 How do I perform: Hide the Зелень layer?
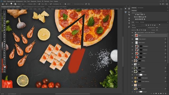pos(132,72)
